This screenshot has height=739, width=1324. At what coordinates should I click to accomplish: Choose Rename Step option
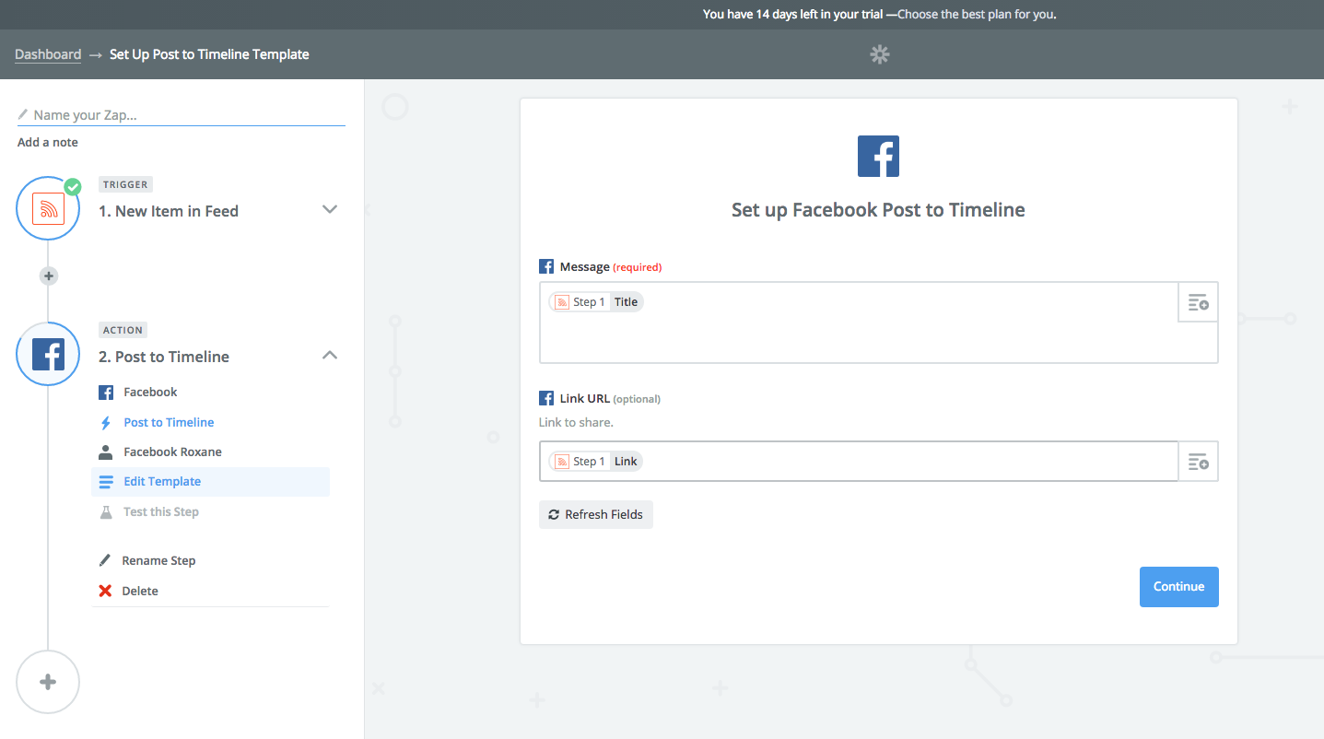coord(158,560)
